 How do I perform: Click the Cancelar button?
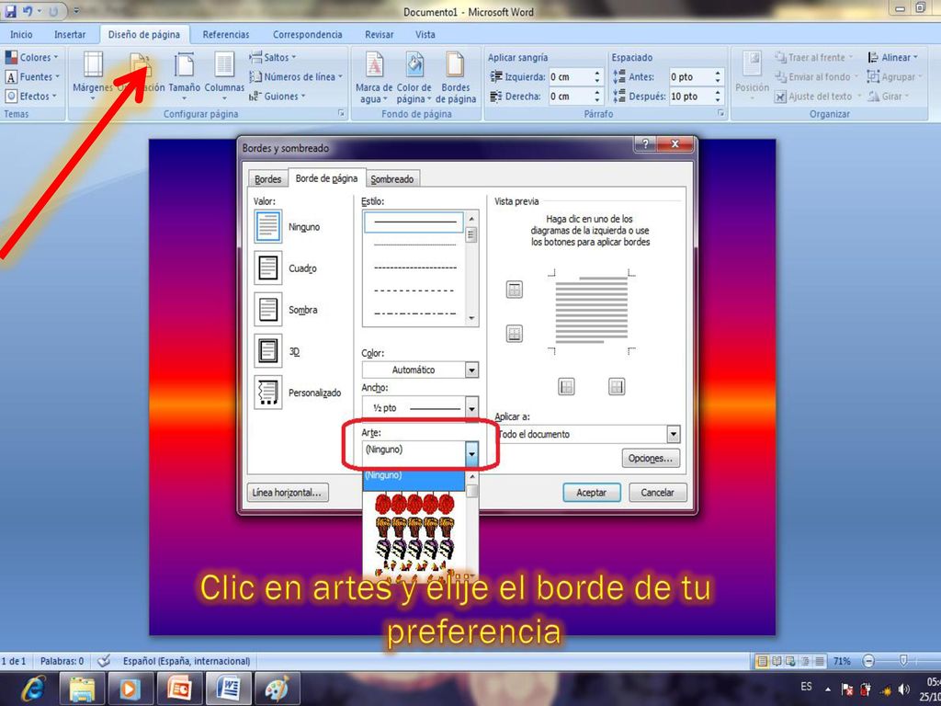pos(657,493)
